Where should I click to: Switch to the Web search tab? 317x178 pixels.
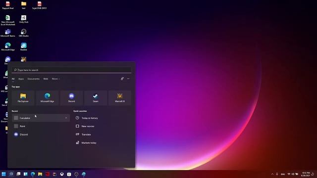pos(46,79)
